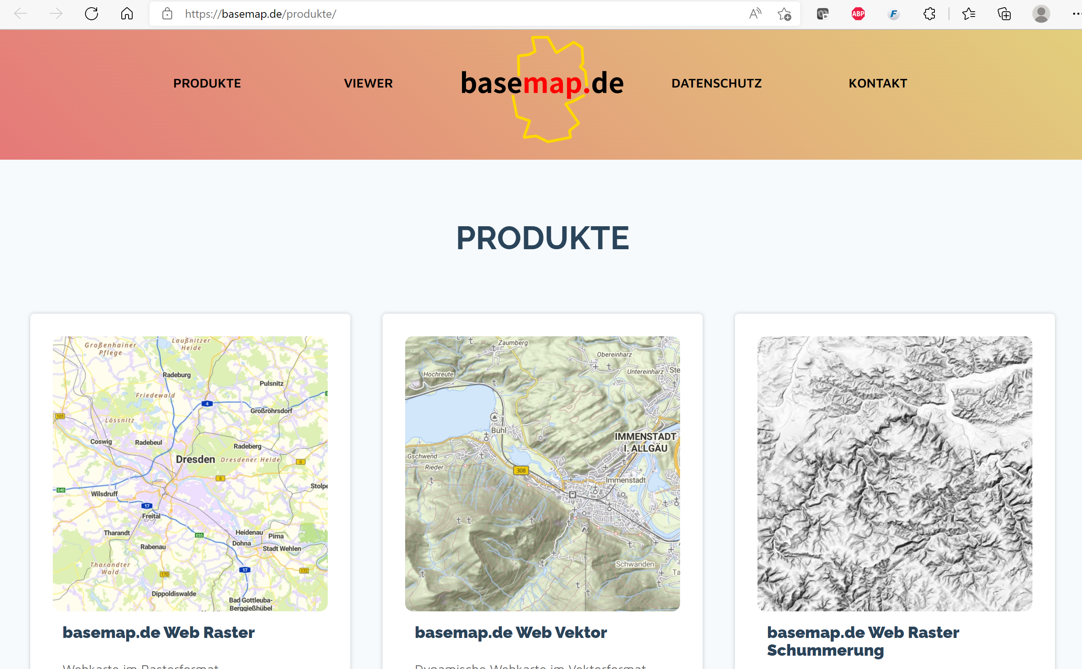Click the browser refresh icon
The height and width of the screenshot is (669, 1082).
91,14
